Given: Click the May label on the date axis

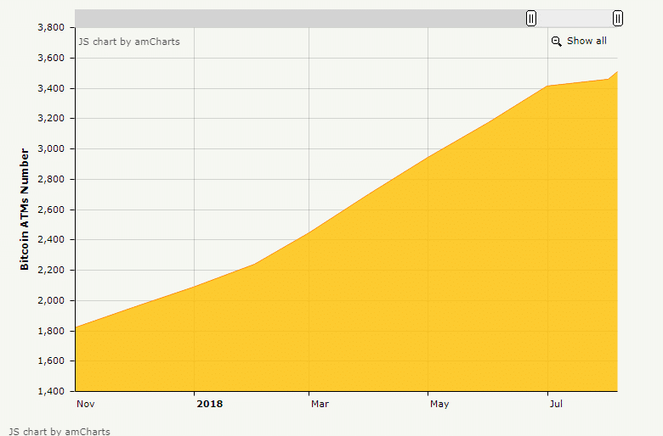Looking at the screenshot, I should pyautogui.click(x=439, y=404).
